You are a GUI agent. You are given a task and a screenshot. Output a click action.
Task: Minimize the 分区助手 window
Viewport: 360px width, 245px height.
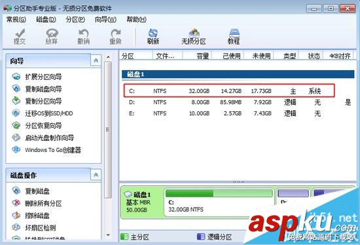pos(314,9)
